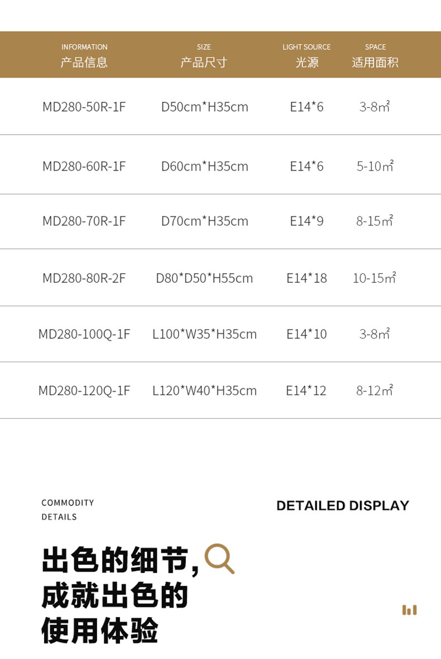Select the 产品信息 column header
The width and height of the screenshot is (441, 659).
(x=84, y=62)
